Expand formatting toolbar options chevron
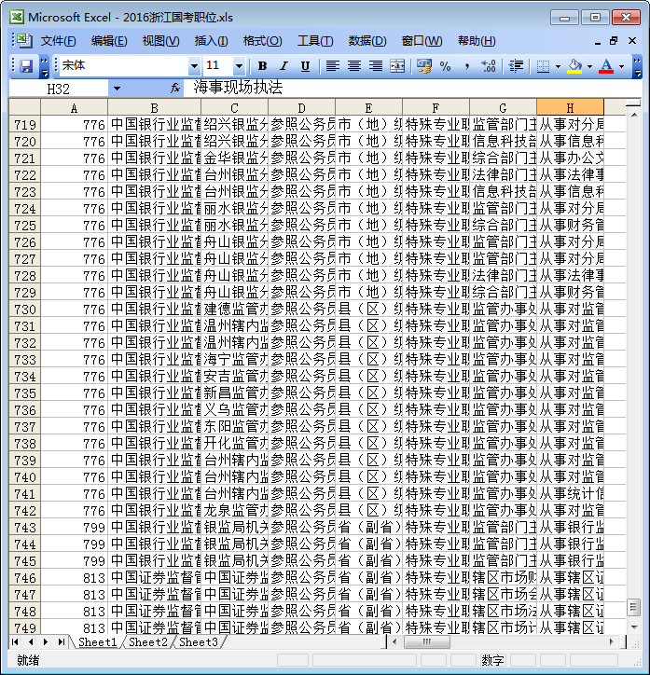This screenshot has height=675, width=650. 637,66
